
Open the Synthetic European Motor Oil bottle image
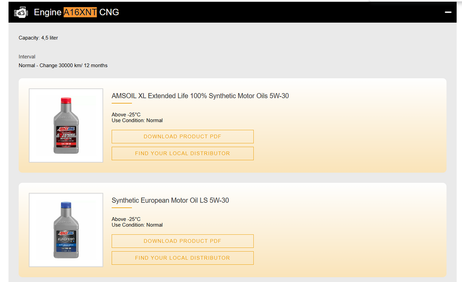[66, 230]
